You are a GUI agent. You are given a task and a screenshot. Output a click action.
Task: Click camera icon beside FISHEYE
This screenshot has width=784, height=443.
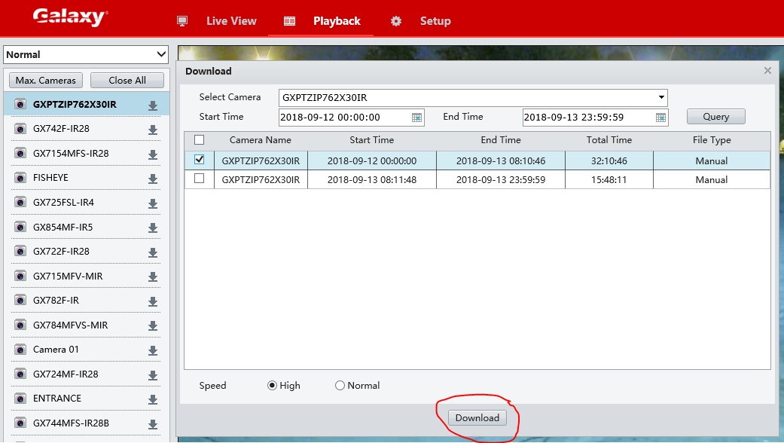20,178
